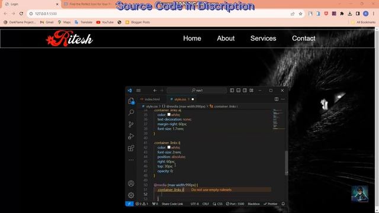The image size is (379, 213).
Task: Open the Source Control view
Action: [131, 124]
